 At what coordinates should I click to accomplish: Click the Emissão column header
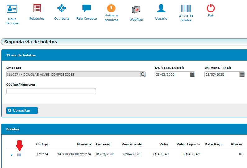click(103, 144)
